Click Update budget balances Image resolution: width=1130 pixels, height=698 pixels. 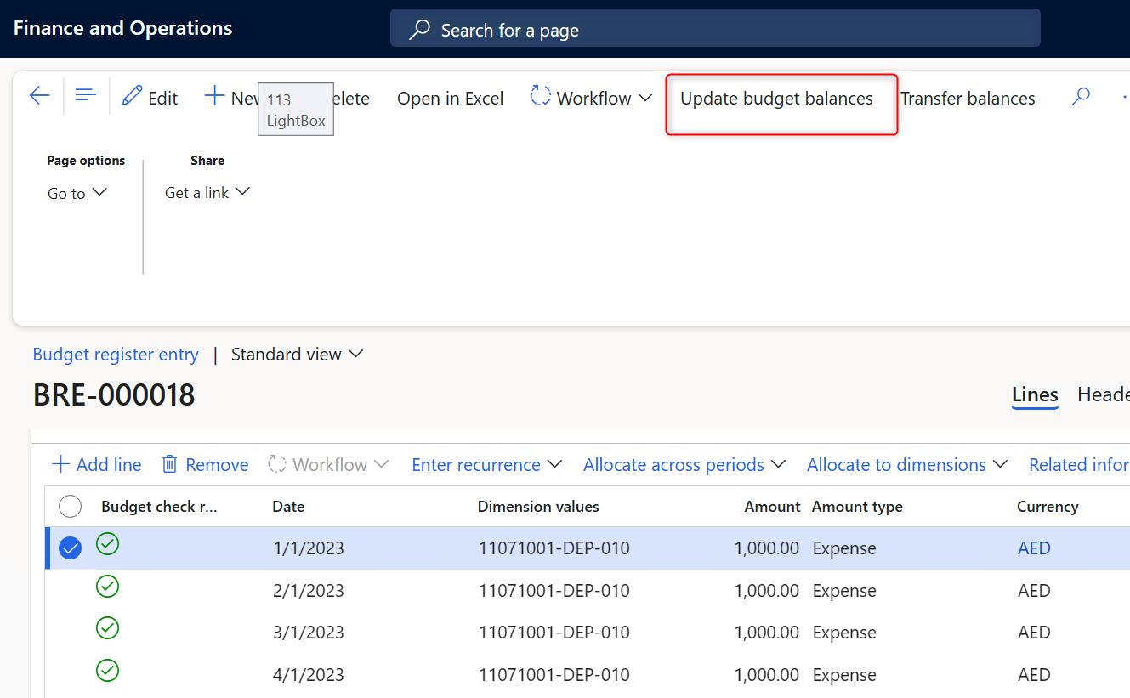click(x=776, y=99)
